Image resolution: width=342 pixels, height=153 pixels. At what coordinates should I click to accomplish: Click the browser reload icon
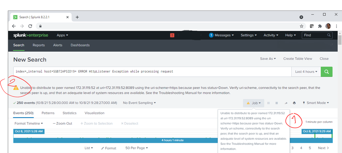point(30,26)
